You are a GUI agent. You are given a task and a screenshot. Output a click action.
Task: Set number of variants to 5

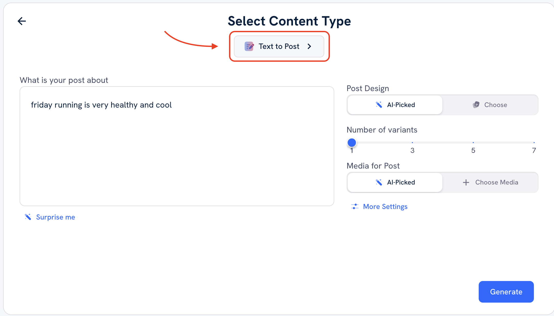coord(473,143)
